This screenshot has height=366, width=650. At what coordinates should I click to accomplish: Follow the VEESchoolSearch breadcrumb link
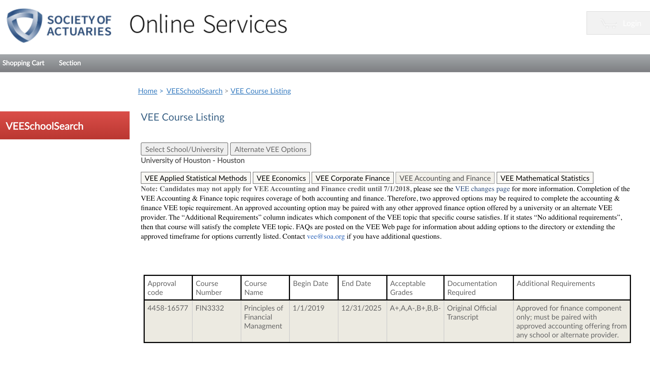[194, 91]
